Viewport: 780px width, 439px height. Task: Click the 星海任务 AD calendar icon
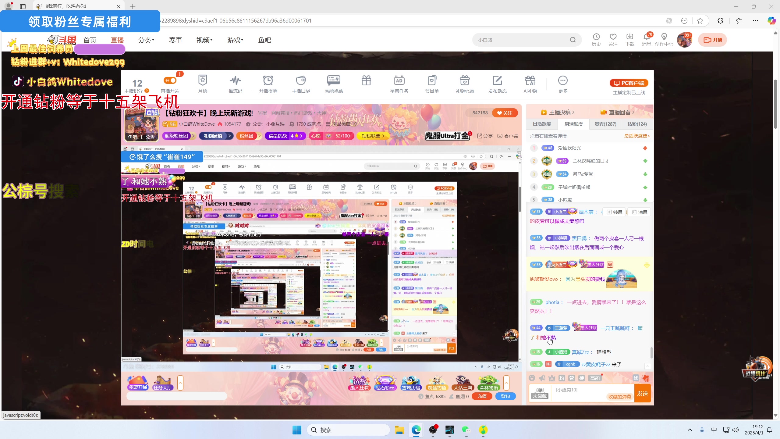click(399, 81)
